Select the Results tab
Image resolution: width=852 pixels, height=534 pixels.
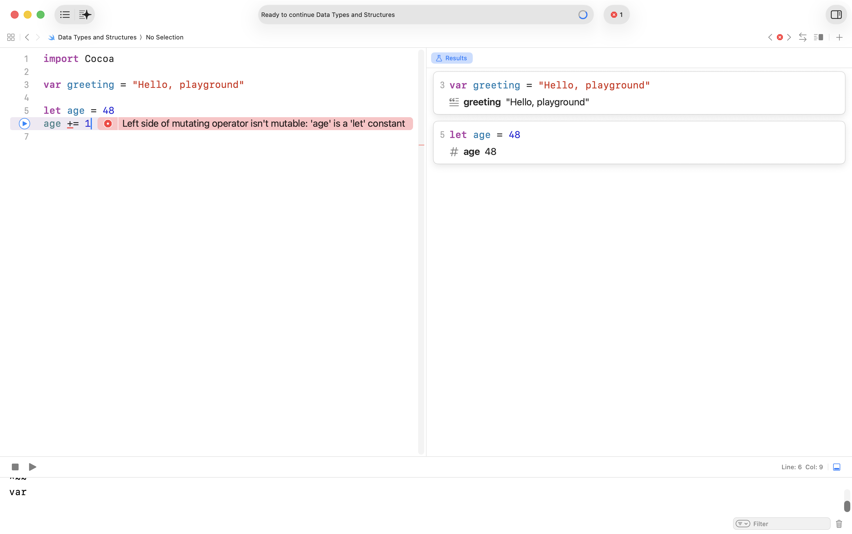coord(451,58)
